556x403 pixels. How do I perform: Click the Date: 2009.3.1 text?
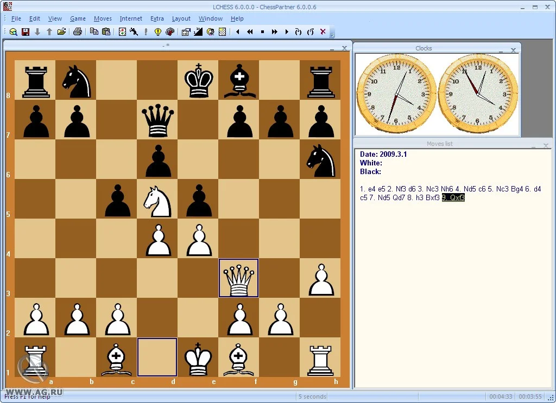[x=383, y=154]
